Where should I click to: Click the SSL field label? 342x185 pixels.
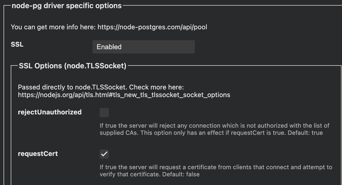tap(17, 44)
